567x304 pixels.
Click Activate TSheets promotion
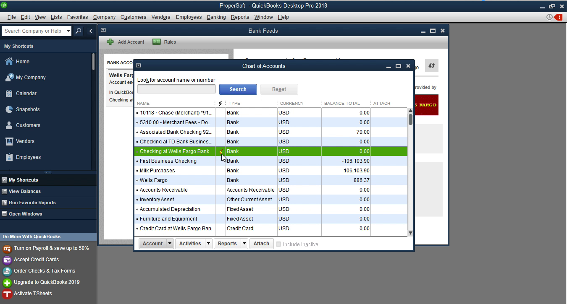pyautogui.click(x=27, y=294)
